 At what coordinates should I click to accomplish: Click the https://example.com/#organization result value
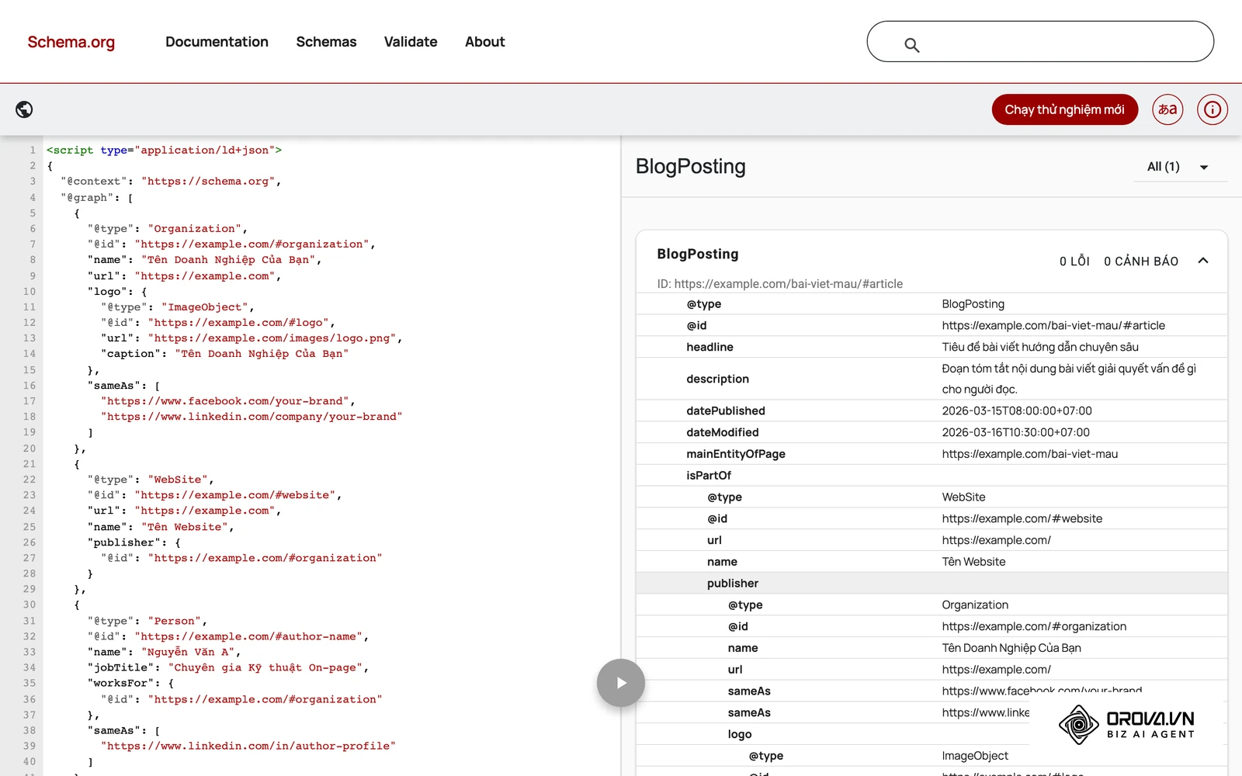click(x=1034, y=626)
